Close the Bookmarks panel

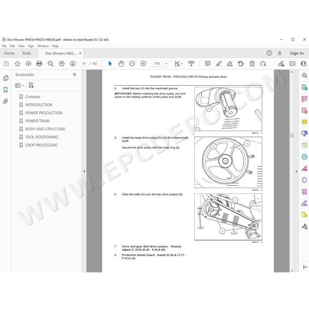(75, 75)
